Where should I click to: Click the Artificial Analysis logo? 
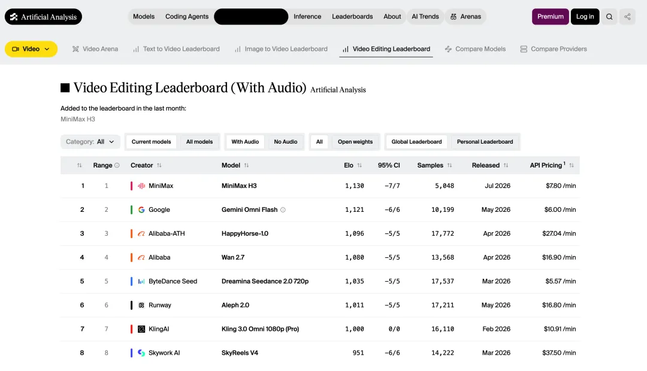[43, 17]
